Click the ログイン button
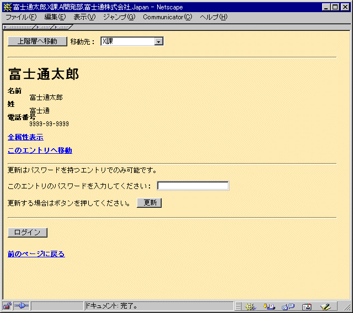Viewport: 353px width, 313px height. tap(28, 233)
